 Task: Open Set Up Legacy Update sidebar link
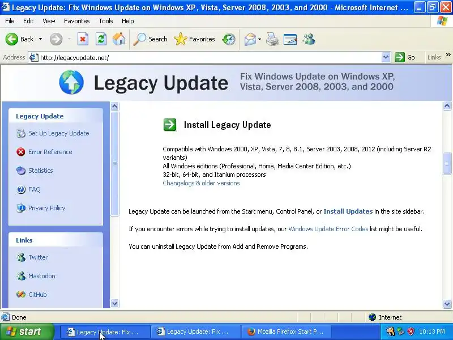click(59, 133)
